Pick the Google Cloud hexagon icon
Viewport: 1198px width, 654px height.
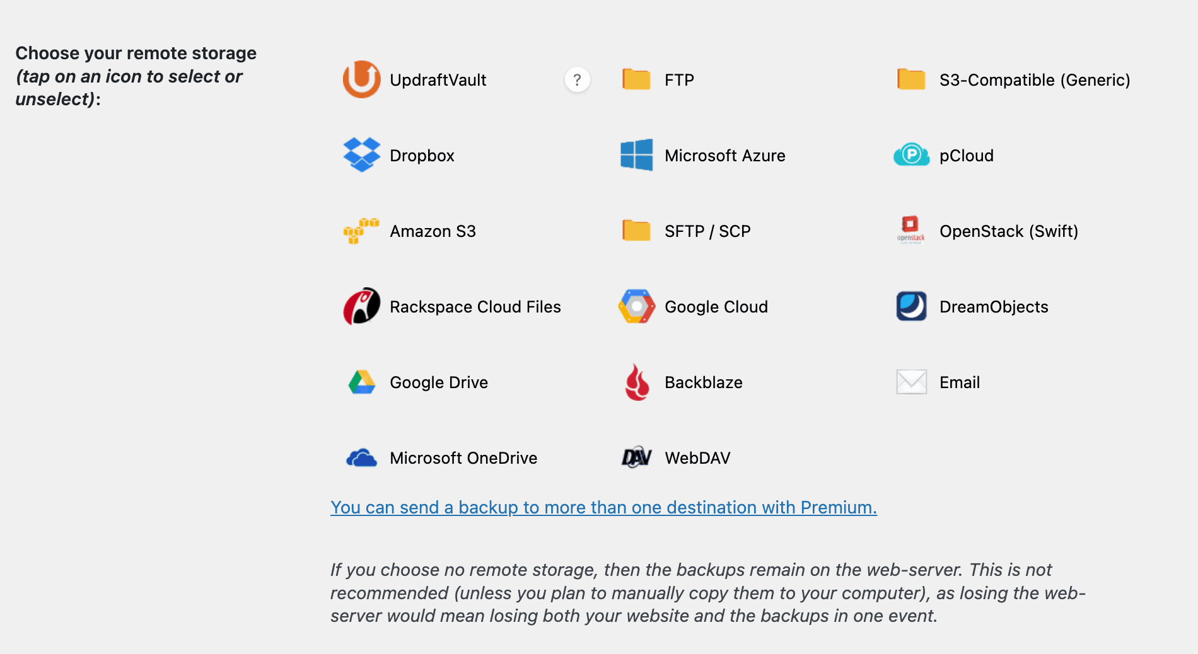636,306
